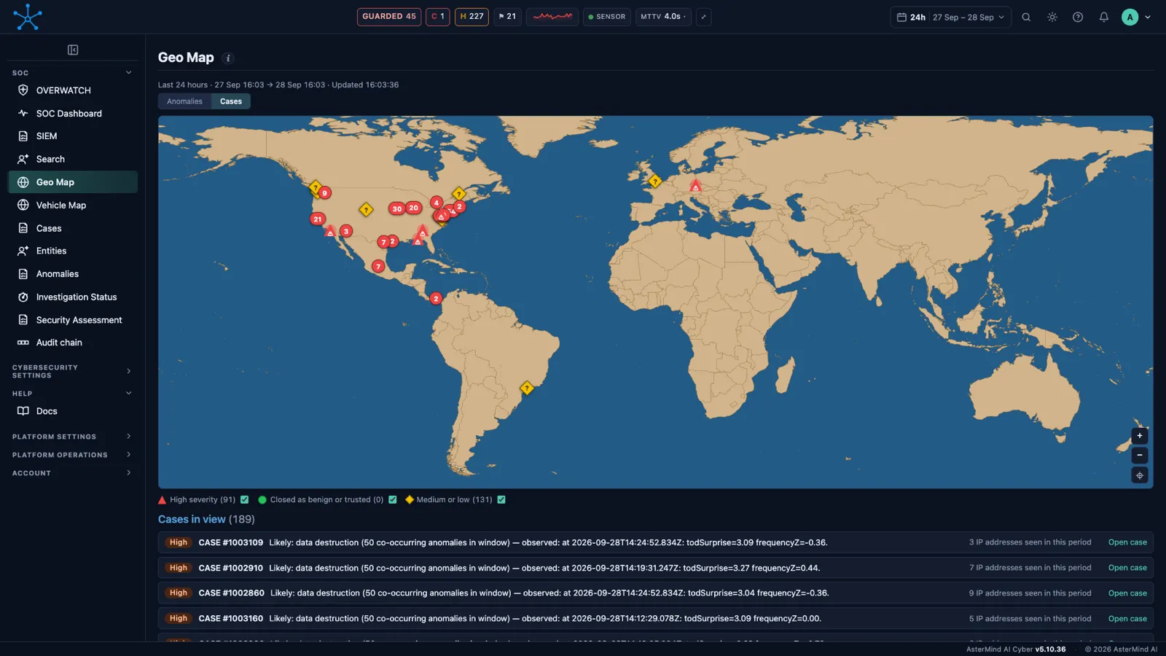Expand Account section
1166x656 pixels.
pyautogui.click(x=129, y=472)
